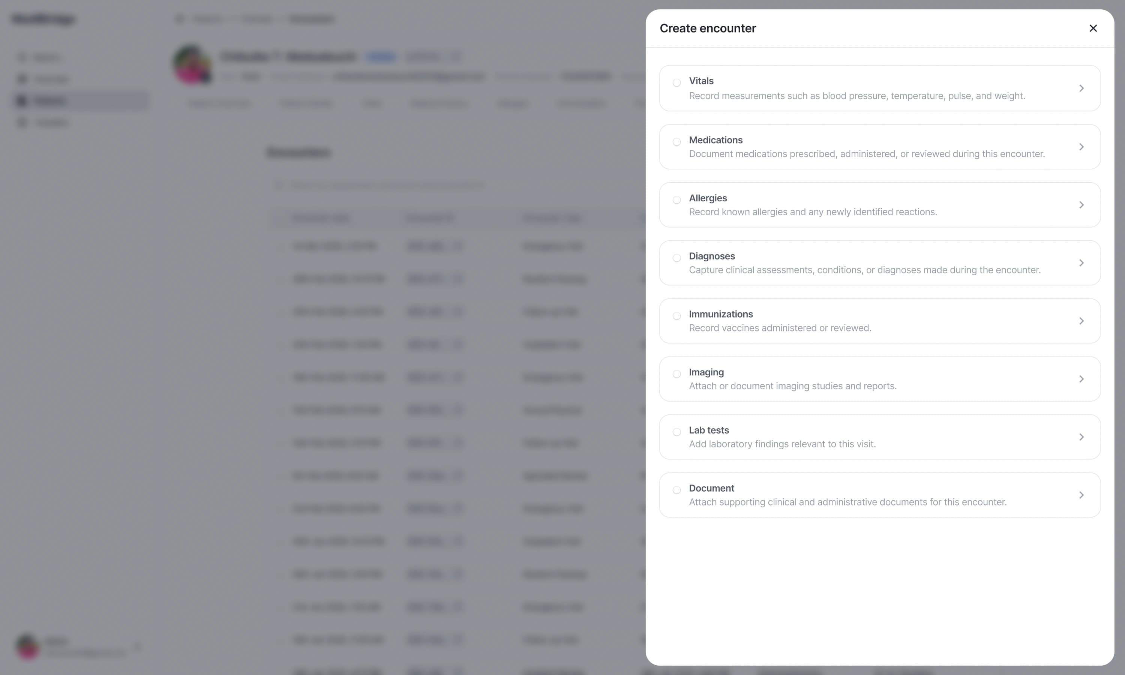The image size is (1125, 675).
Task: Click the Vitals heading text
Action: (701, 81)
